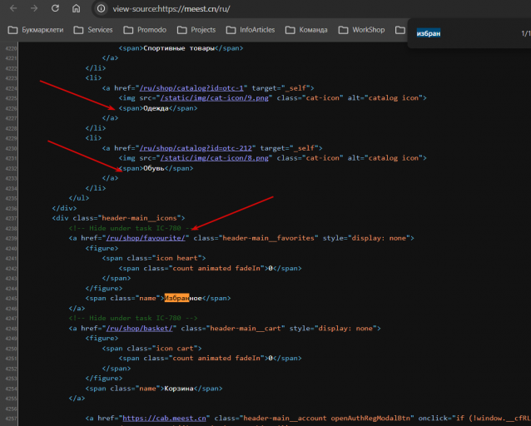Click the closing </ul> tag

pos(79,198)
